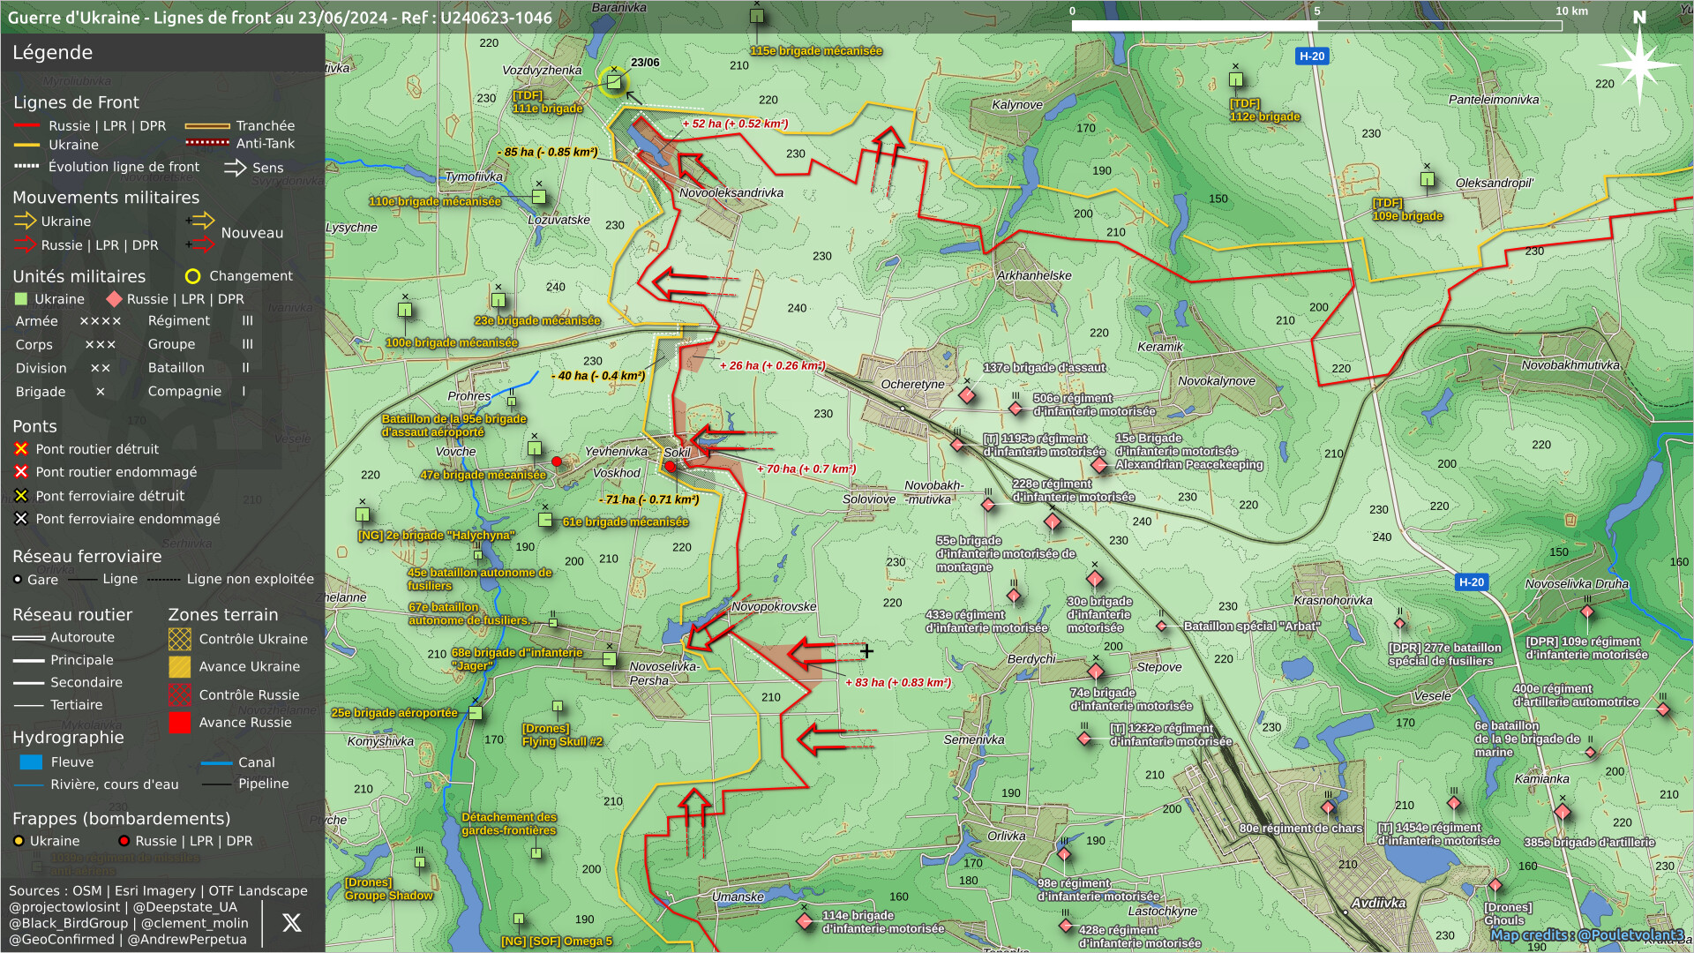Click the Légende panel header
The width and height of the screenshot is (1694, 953).
tap(53, 53)
